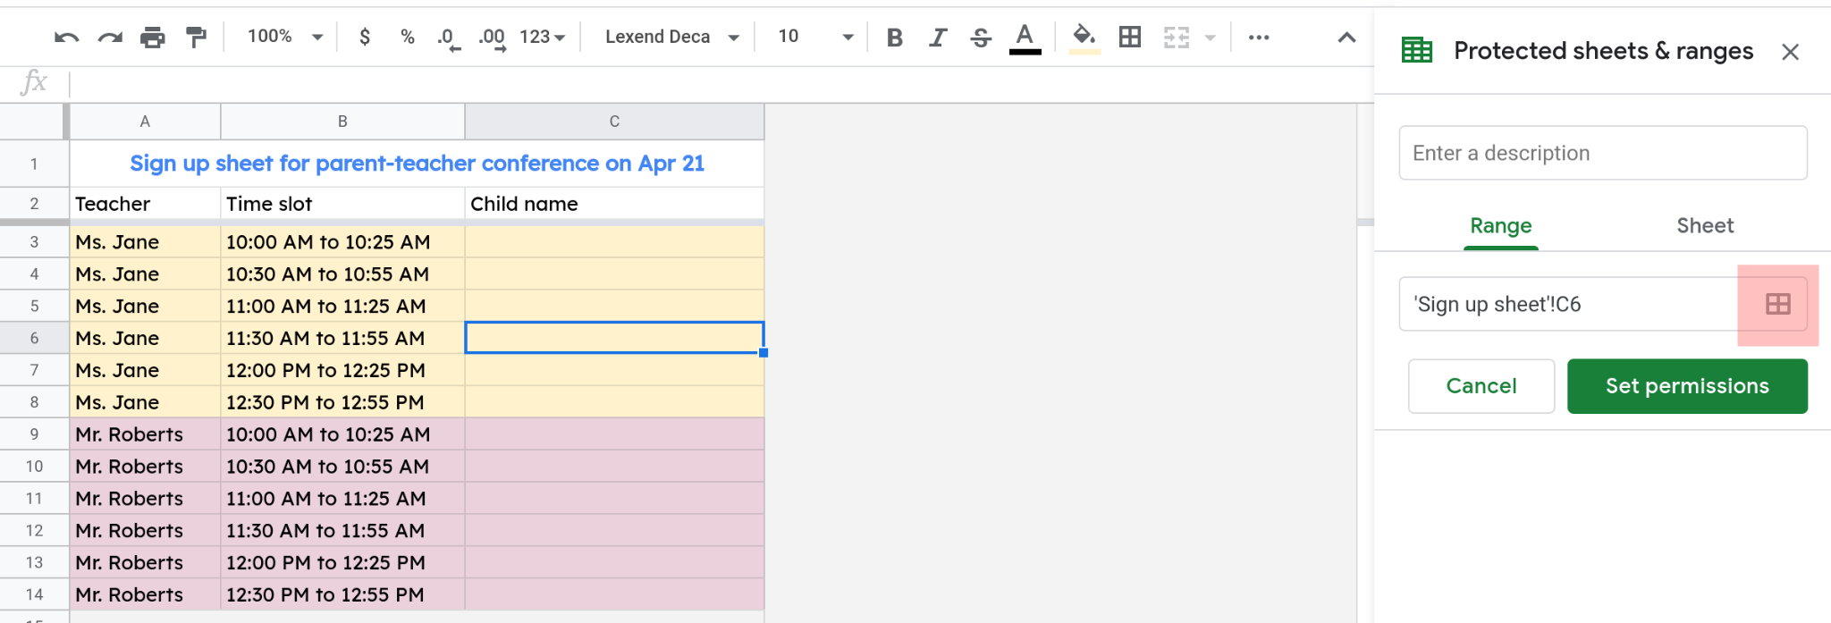Image resolution: width=1831 pixels, height=623 pixels.
Task: Open the Lexend Deca font dropdown
Action: click(672, 37)
